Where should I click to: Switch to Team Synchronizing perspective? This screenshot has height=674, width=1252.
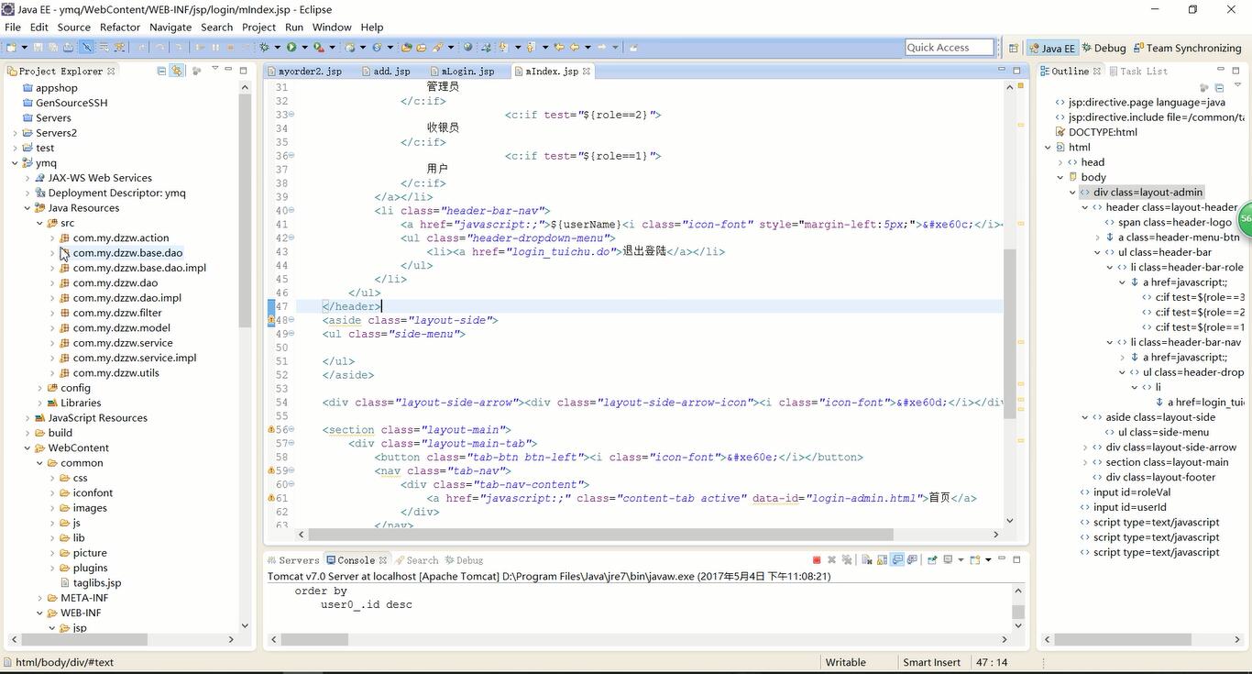click(1187, 48)
